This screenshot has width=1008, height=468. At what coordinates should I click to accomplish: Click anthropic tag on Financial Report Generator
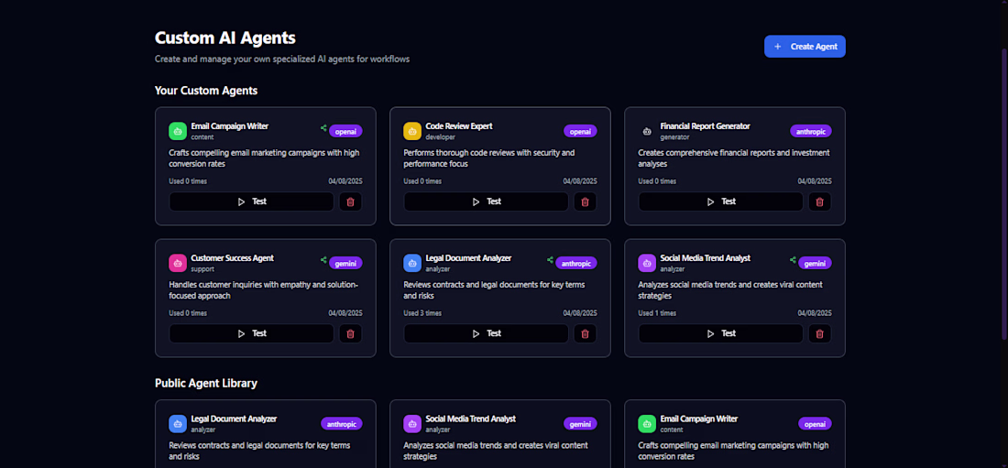click(810, 131)
